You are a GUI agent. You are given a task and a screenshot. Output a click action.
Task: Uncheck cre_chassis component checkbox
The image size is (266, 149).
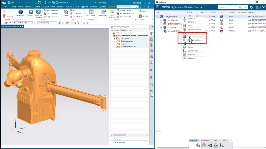point(117,38)
